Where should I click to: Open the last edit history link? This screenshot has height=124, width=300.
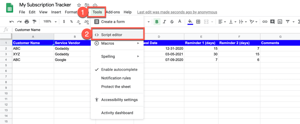177,12
